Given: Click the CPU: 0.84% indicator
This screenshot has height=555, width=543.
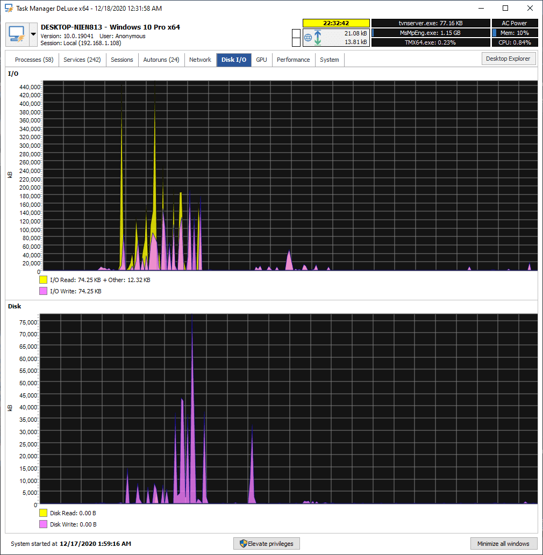Looking at the screenshot, I should 515,42.
